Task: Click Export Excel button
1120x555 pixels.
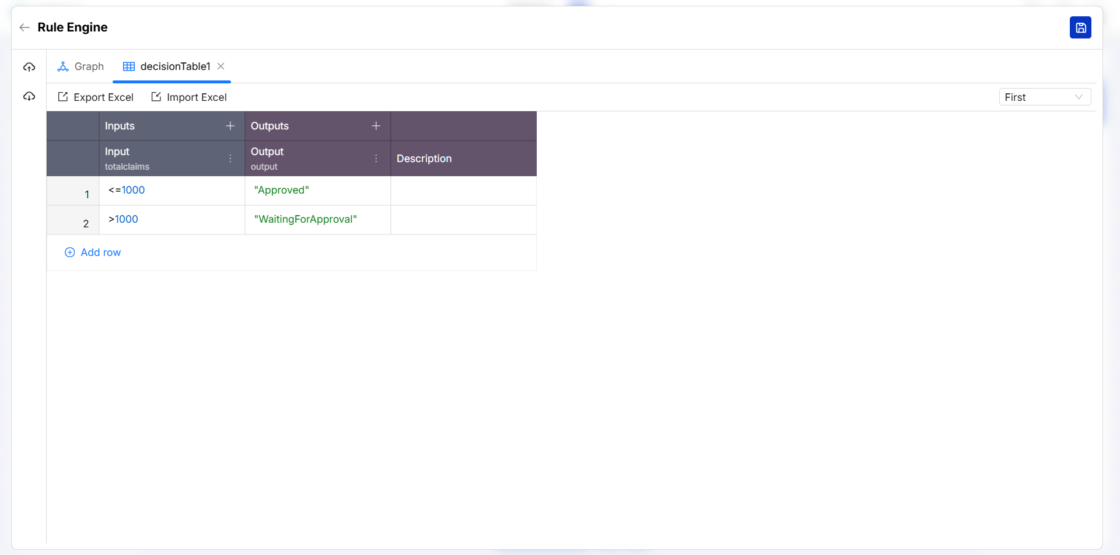Action: pos(96,97)
